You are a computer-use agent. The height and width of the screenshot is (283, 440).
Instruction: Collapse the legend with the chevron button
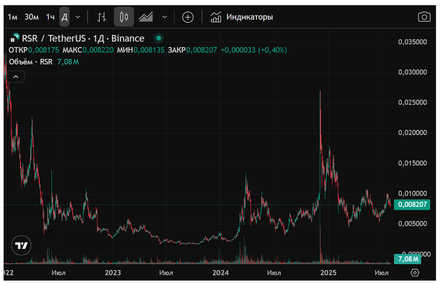(x=16, y=77)
